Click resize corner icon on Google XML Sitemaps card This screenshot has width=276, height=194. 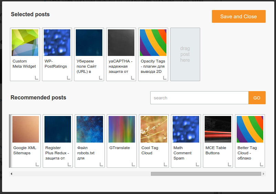click(37, 165)
